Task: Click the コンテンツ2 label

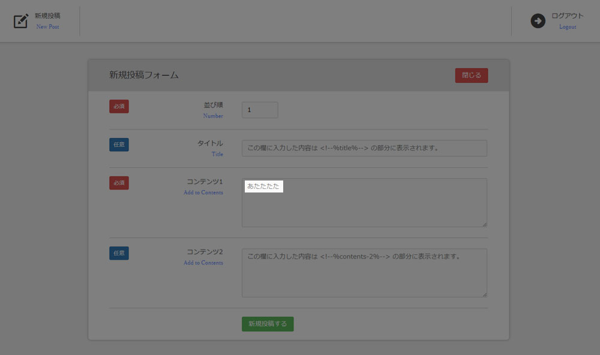Action: click(205, 252)
